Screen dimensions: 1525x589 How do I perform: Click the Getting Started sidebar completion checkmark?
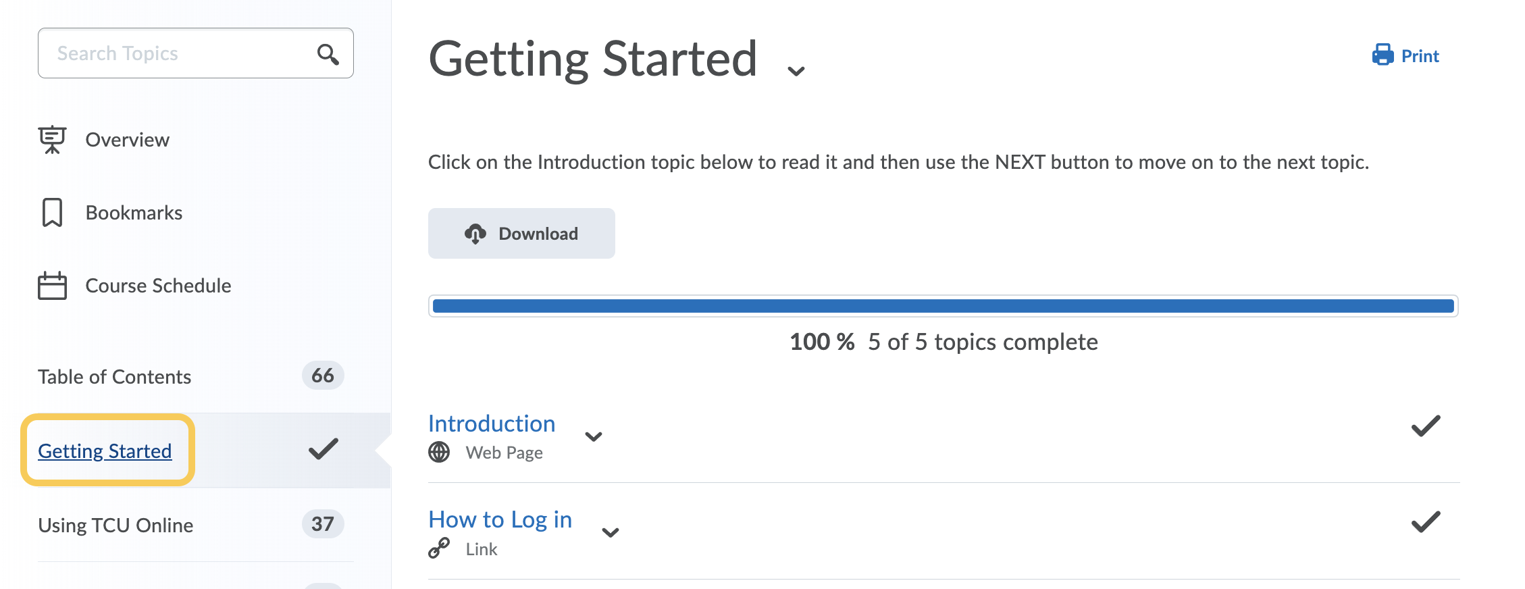(323, 449)
